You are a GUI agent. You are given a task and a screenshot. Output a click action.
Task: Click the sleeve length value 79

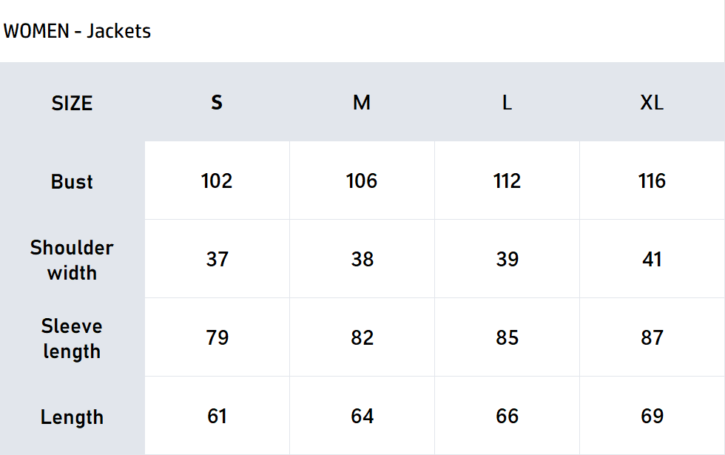(217, 338)
